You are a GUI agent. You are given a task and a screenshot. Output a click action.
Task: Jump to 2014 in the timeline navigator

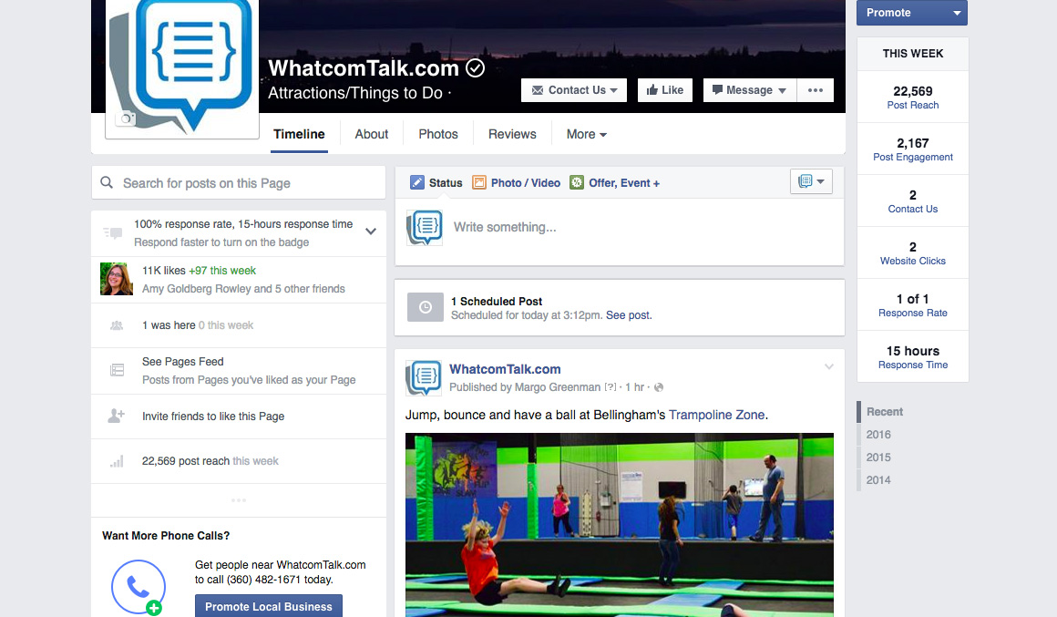[x=878, y=480]
